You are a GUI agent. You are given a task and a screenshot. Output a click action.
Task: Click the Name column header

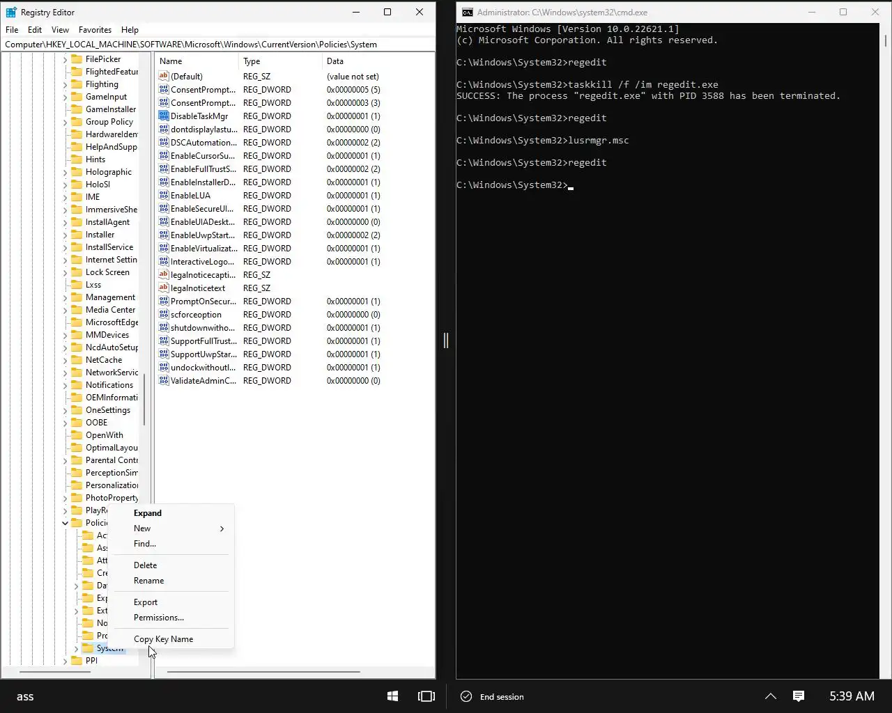click(x=197, y=61)
